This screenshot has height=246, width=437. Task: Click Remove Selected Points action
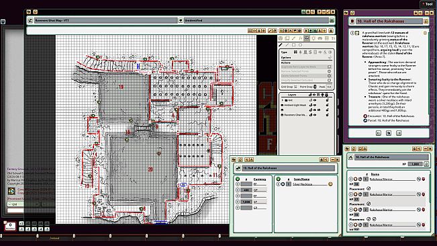coord(306,71)
